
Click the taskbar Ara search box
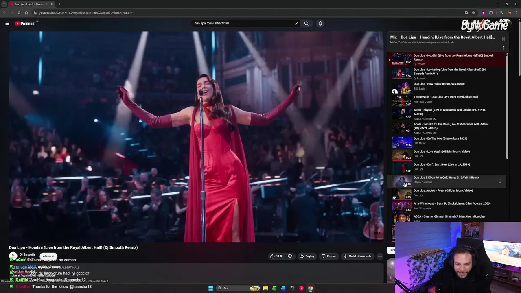(x=239, y=288)
